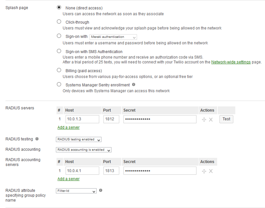Click the move icon beside RADIUS server 10.0.1.3
Image resolution: width=265 pixels, height=208 pixels.
(x=204, y=119)
